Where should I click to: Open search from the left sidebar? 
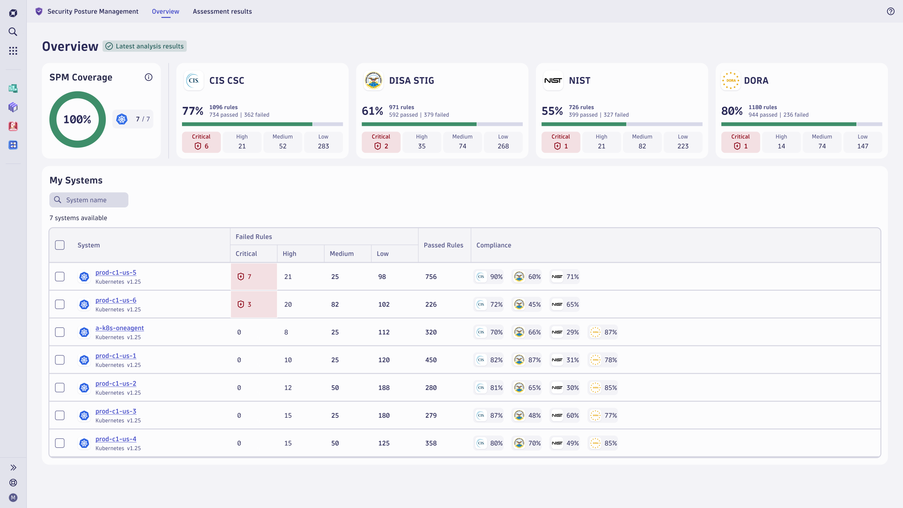coord(13,32)
